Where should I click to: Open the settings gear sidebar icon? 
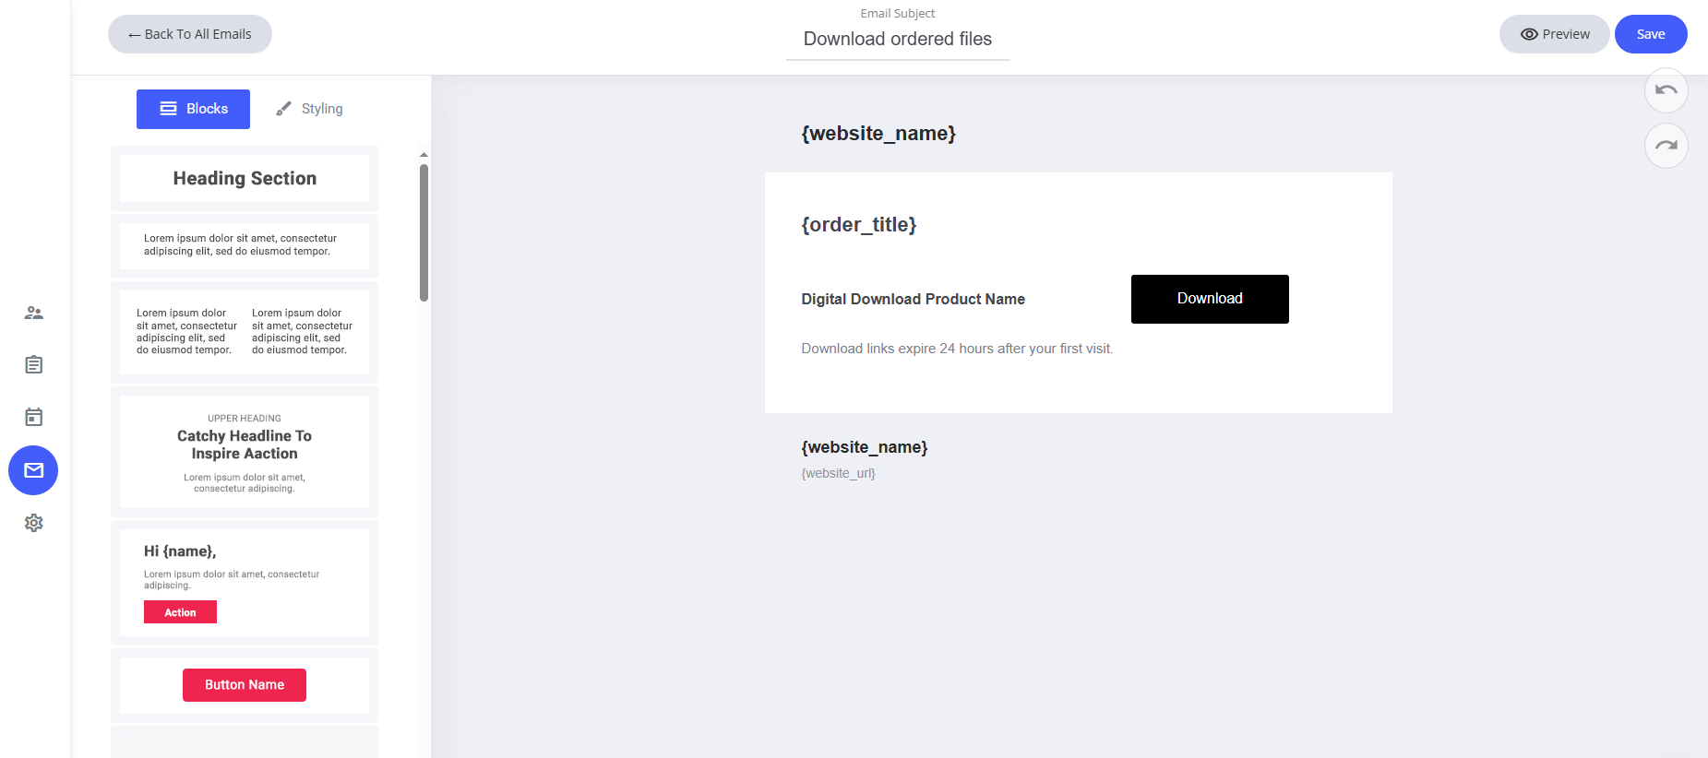click(34, 523)
